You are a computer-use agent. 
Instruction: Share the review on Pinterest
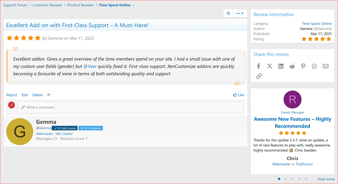303,66
